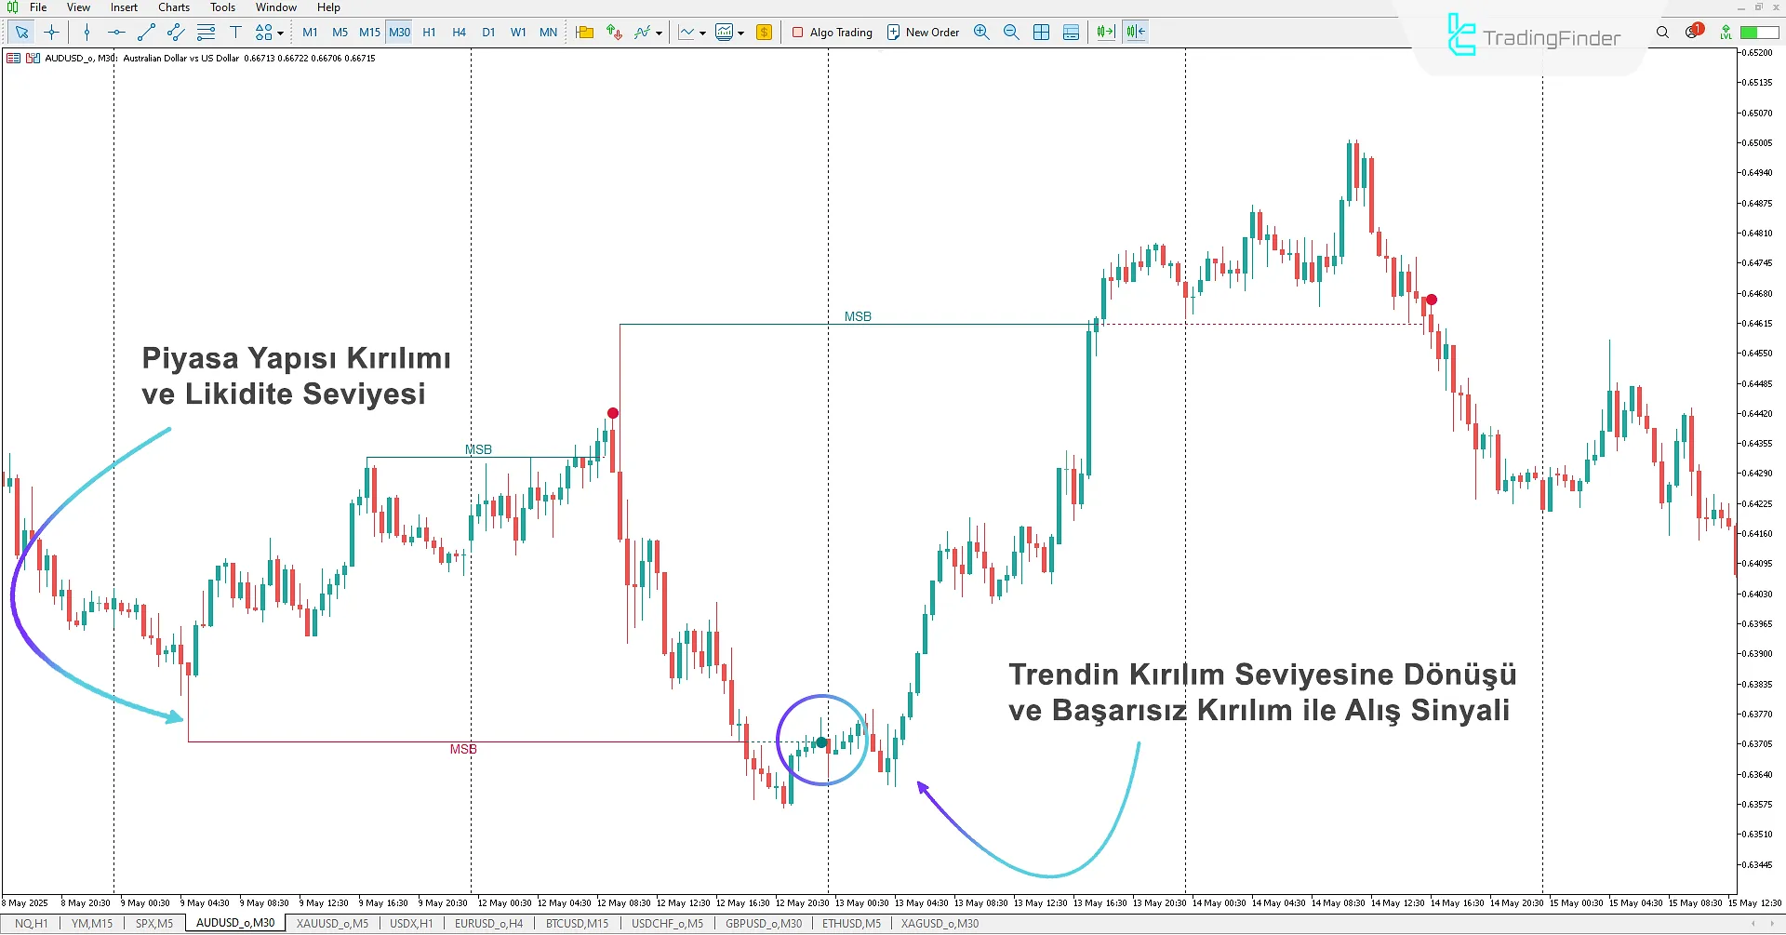Select the Horizontal Line tool
This screenshot has width=1786, height=935.
coord(115,32)
